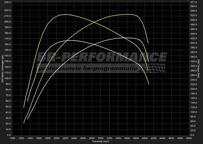This screenshot has width=203, height=144.
Task: Click the 400.0 label on right torque axis
Action: click(194, 43)
